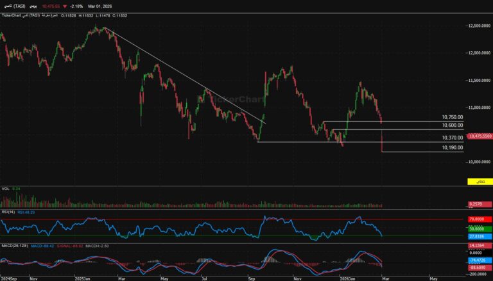The width and height of the screenshot is (493, 281).
Task: Click the red down-arrow price change icon
Action: click(x=65, y=5)
